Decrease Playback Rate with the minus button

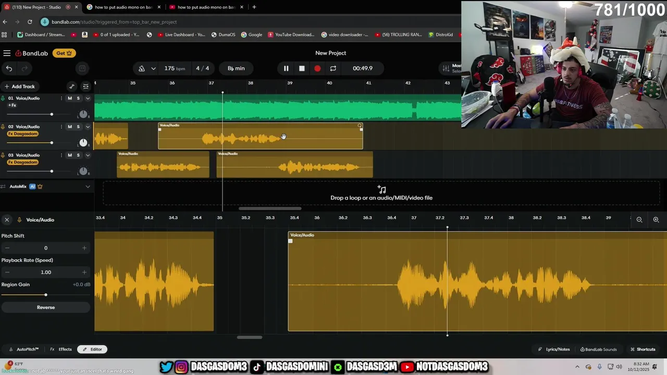point(7,272)
